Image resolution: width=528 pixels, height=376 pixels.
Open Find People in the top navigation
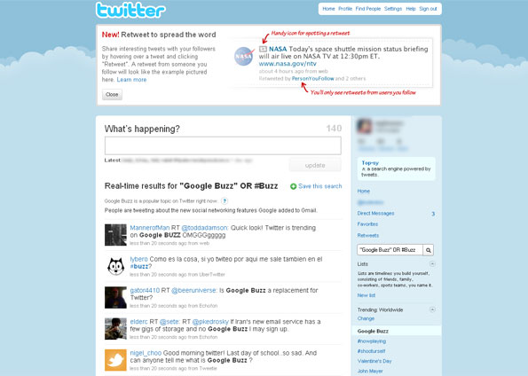[x=368, y=9]
